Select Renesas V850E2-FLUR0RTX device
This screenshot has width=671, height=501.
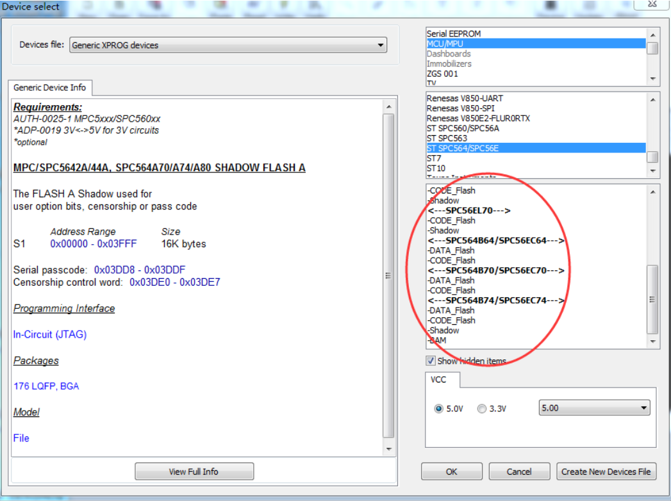pos(536,118)
